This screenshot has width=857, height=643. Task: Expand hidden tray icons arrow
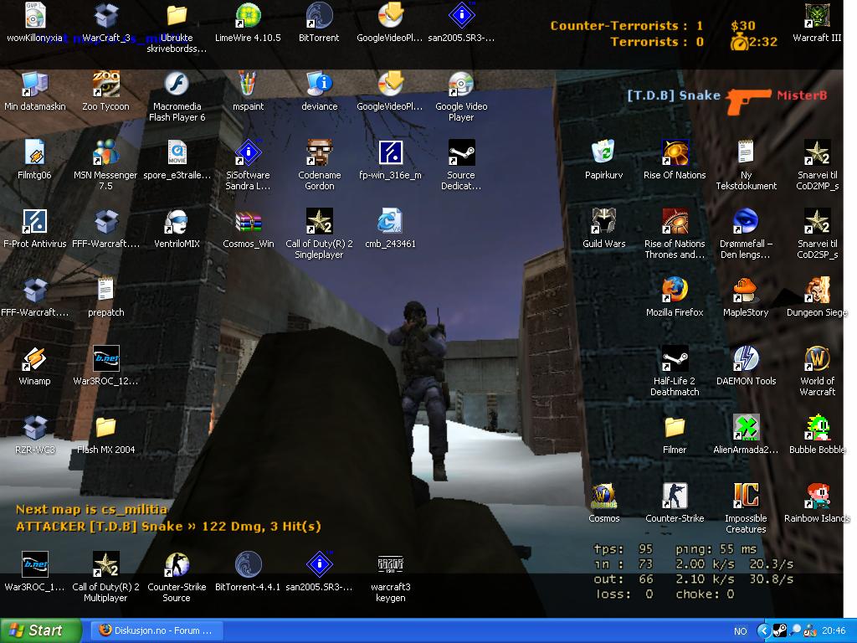[762, 630]
